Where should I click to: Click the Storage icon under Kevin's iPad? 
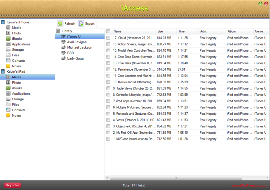point(8,99)
